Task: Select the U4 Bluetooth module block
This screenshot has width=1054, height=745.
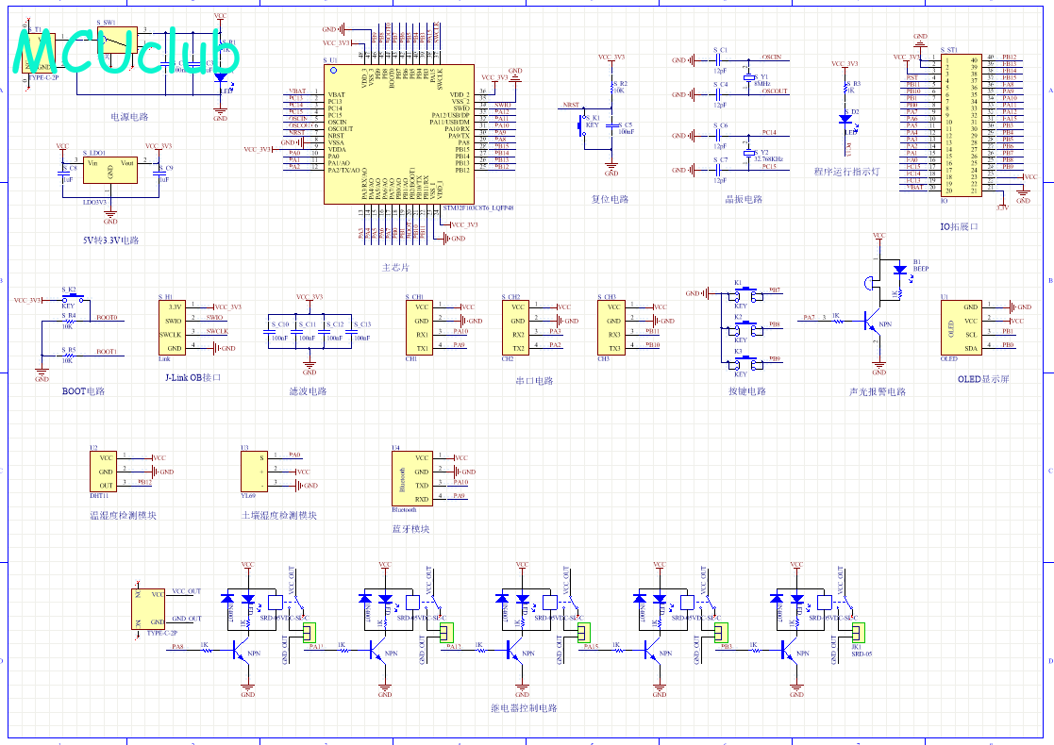Action: 411,478
